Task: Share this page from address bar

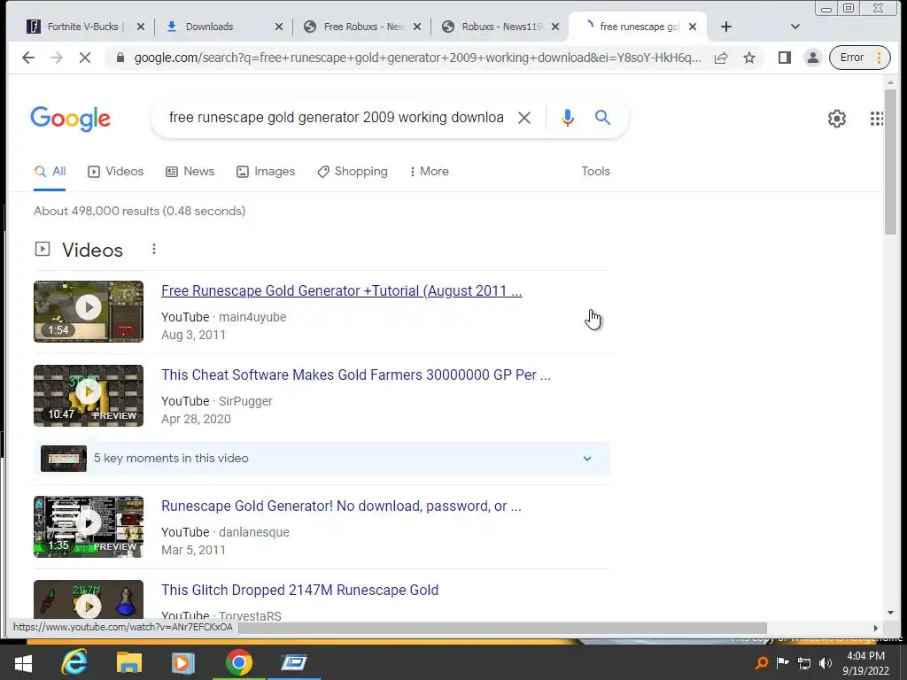Action: click(721, 58)
